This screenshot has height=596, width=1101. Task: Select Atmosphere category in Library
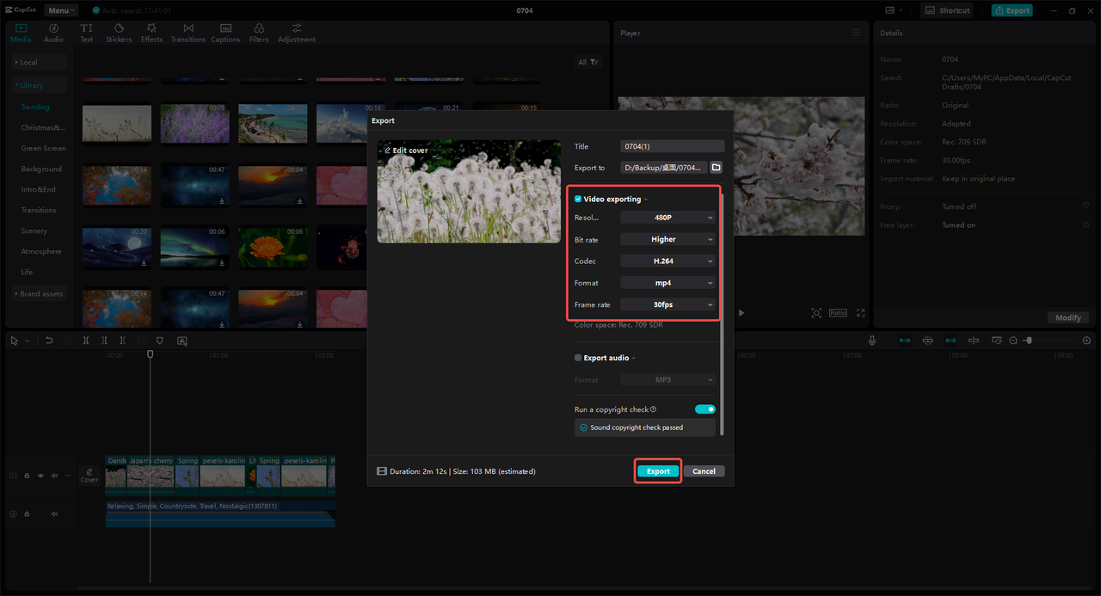(41, 252)
